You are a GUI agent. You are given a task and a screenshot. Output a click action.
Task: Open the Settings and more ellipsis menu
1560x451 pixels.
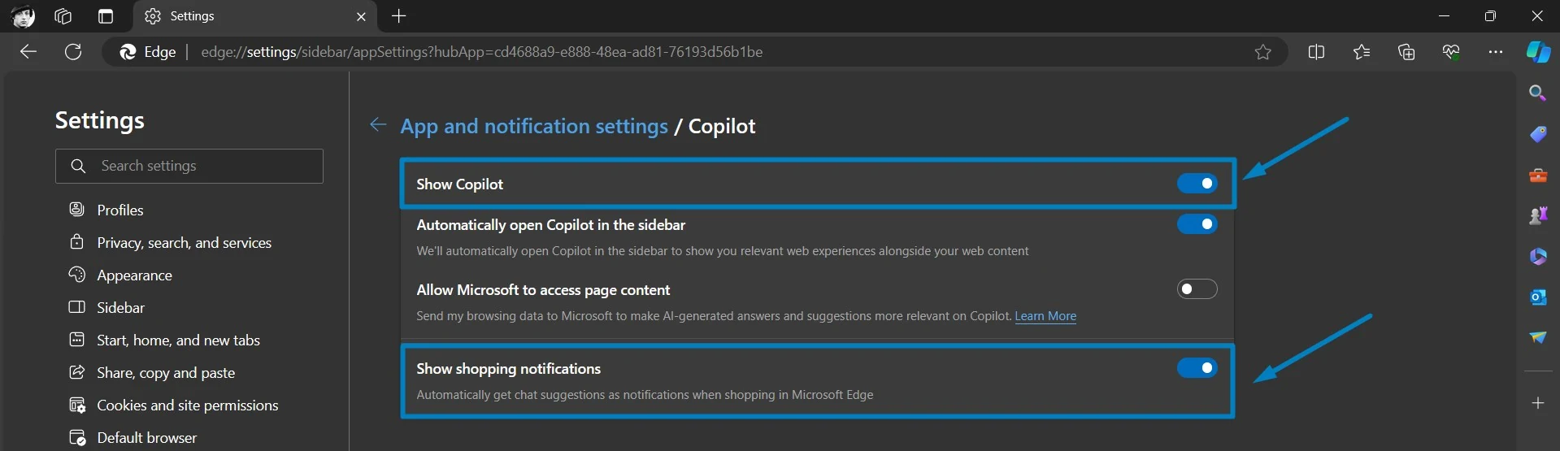click(x=1496, y=52)
